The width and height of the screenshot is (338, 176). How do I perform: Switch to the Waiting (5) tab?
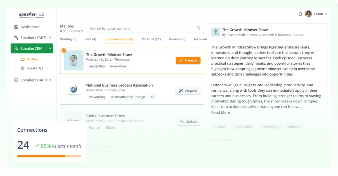tap(68, 39)
